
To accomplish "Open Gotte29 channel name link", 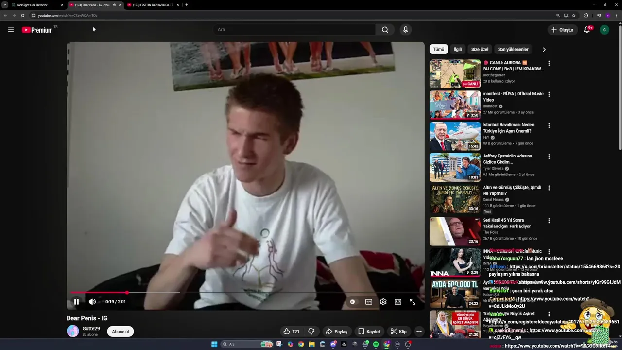I will click(91, 329).
